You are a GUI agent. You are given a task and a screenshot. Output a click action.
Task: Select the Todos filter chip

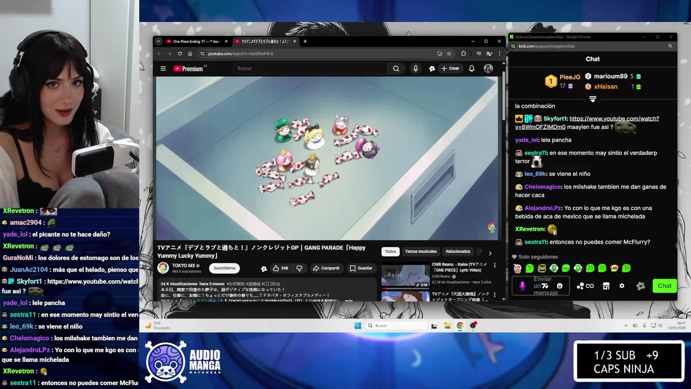[x=390, y=252]
